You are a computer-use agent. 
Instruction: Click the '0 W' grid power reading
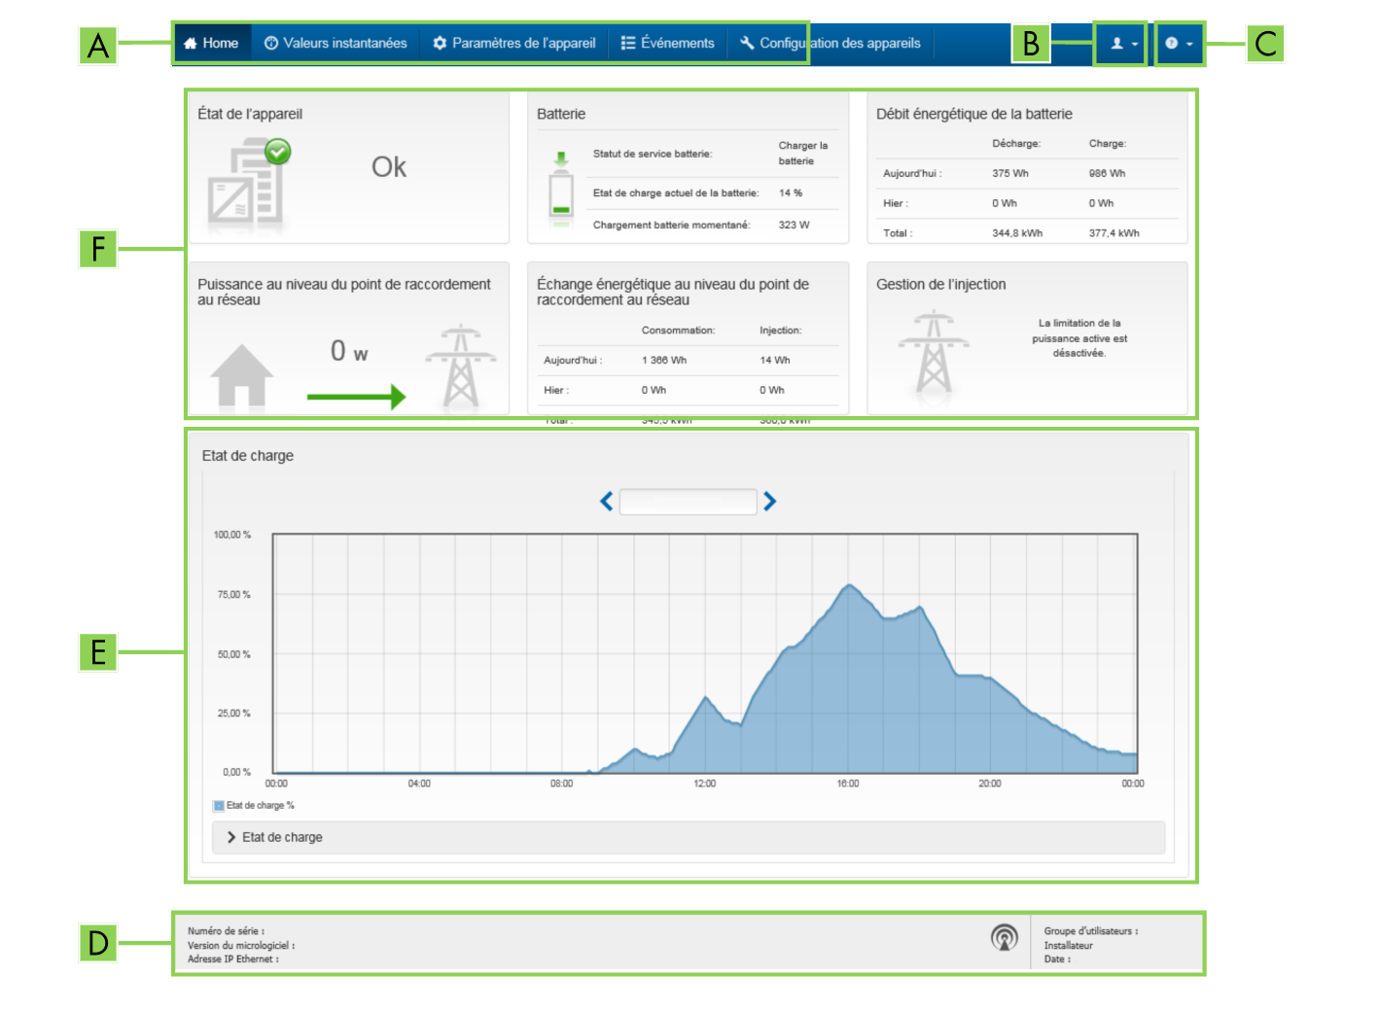pos(349,351)
